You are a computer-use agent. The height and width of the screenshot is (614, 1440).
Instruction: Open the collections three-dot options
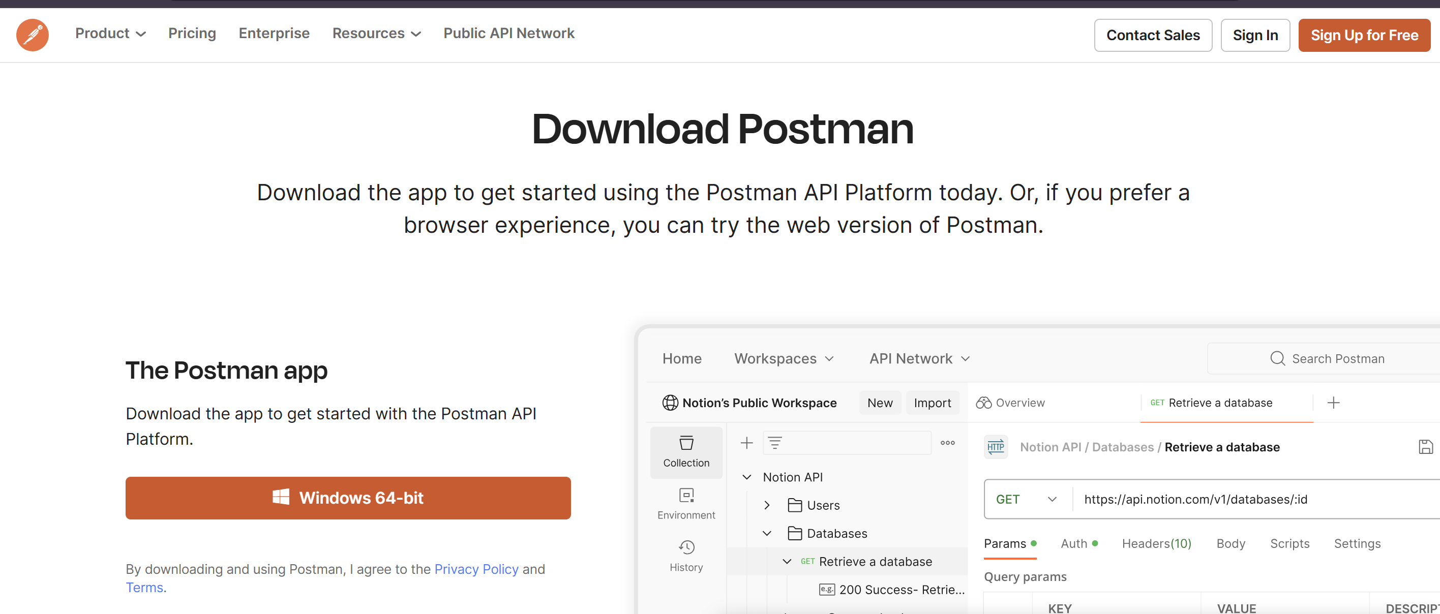click(x=947, y=443)
